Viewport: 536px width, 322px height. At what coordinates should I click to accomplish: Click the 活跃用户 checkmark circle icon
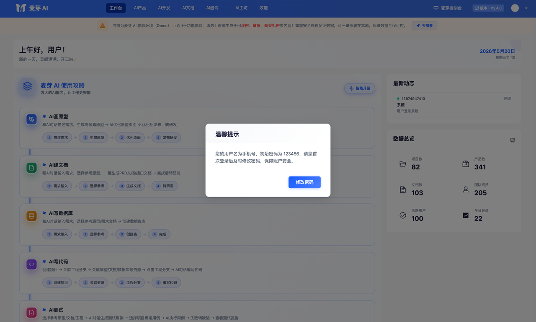click(x=403, y=215)
